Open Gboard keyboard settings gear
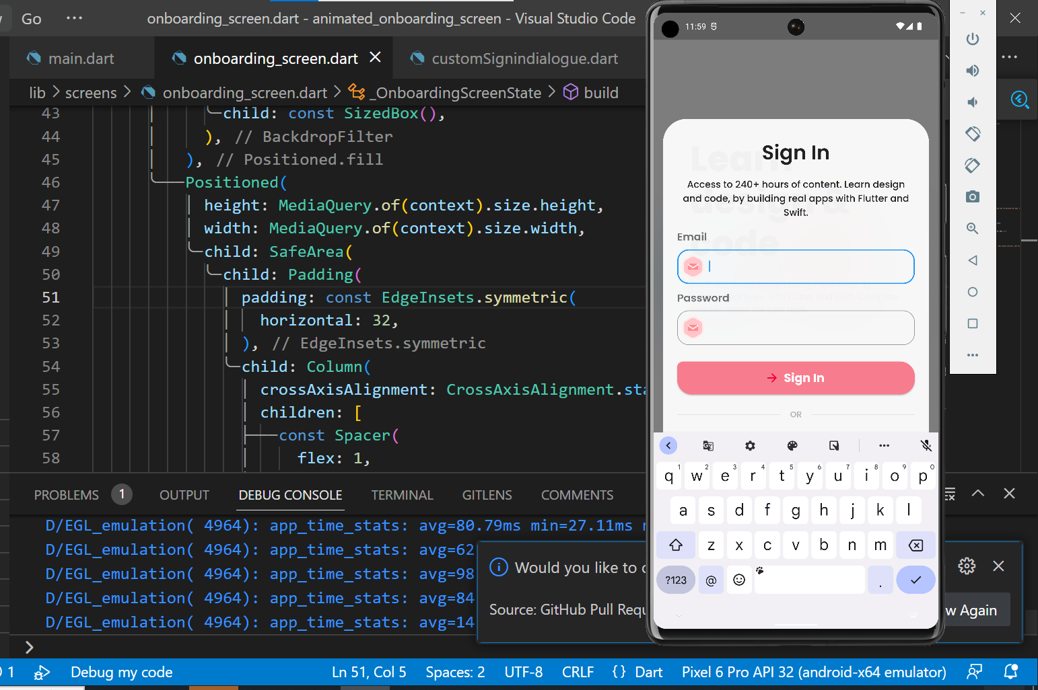 tap(750, 445)
